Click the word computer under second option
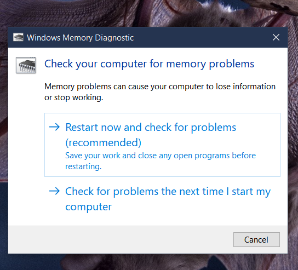 [89, 206]
